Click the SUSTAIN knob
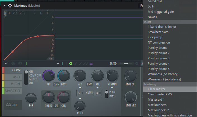 click(112, 76)
